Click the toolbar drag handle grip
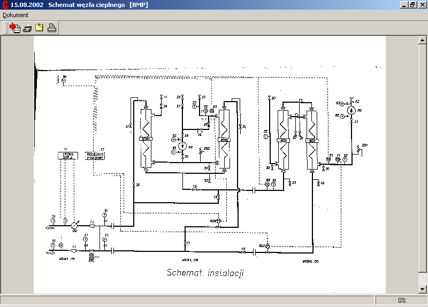The width and height of the screenshot is (428, 307). coord(6,28)
